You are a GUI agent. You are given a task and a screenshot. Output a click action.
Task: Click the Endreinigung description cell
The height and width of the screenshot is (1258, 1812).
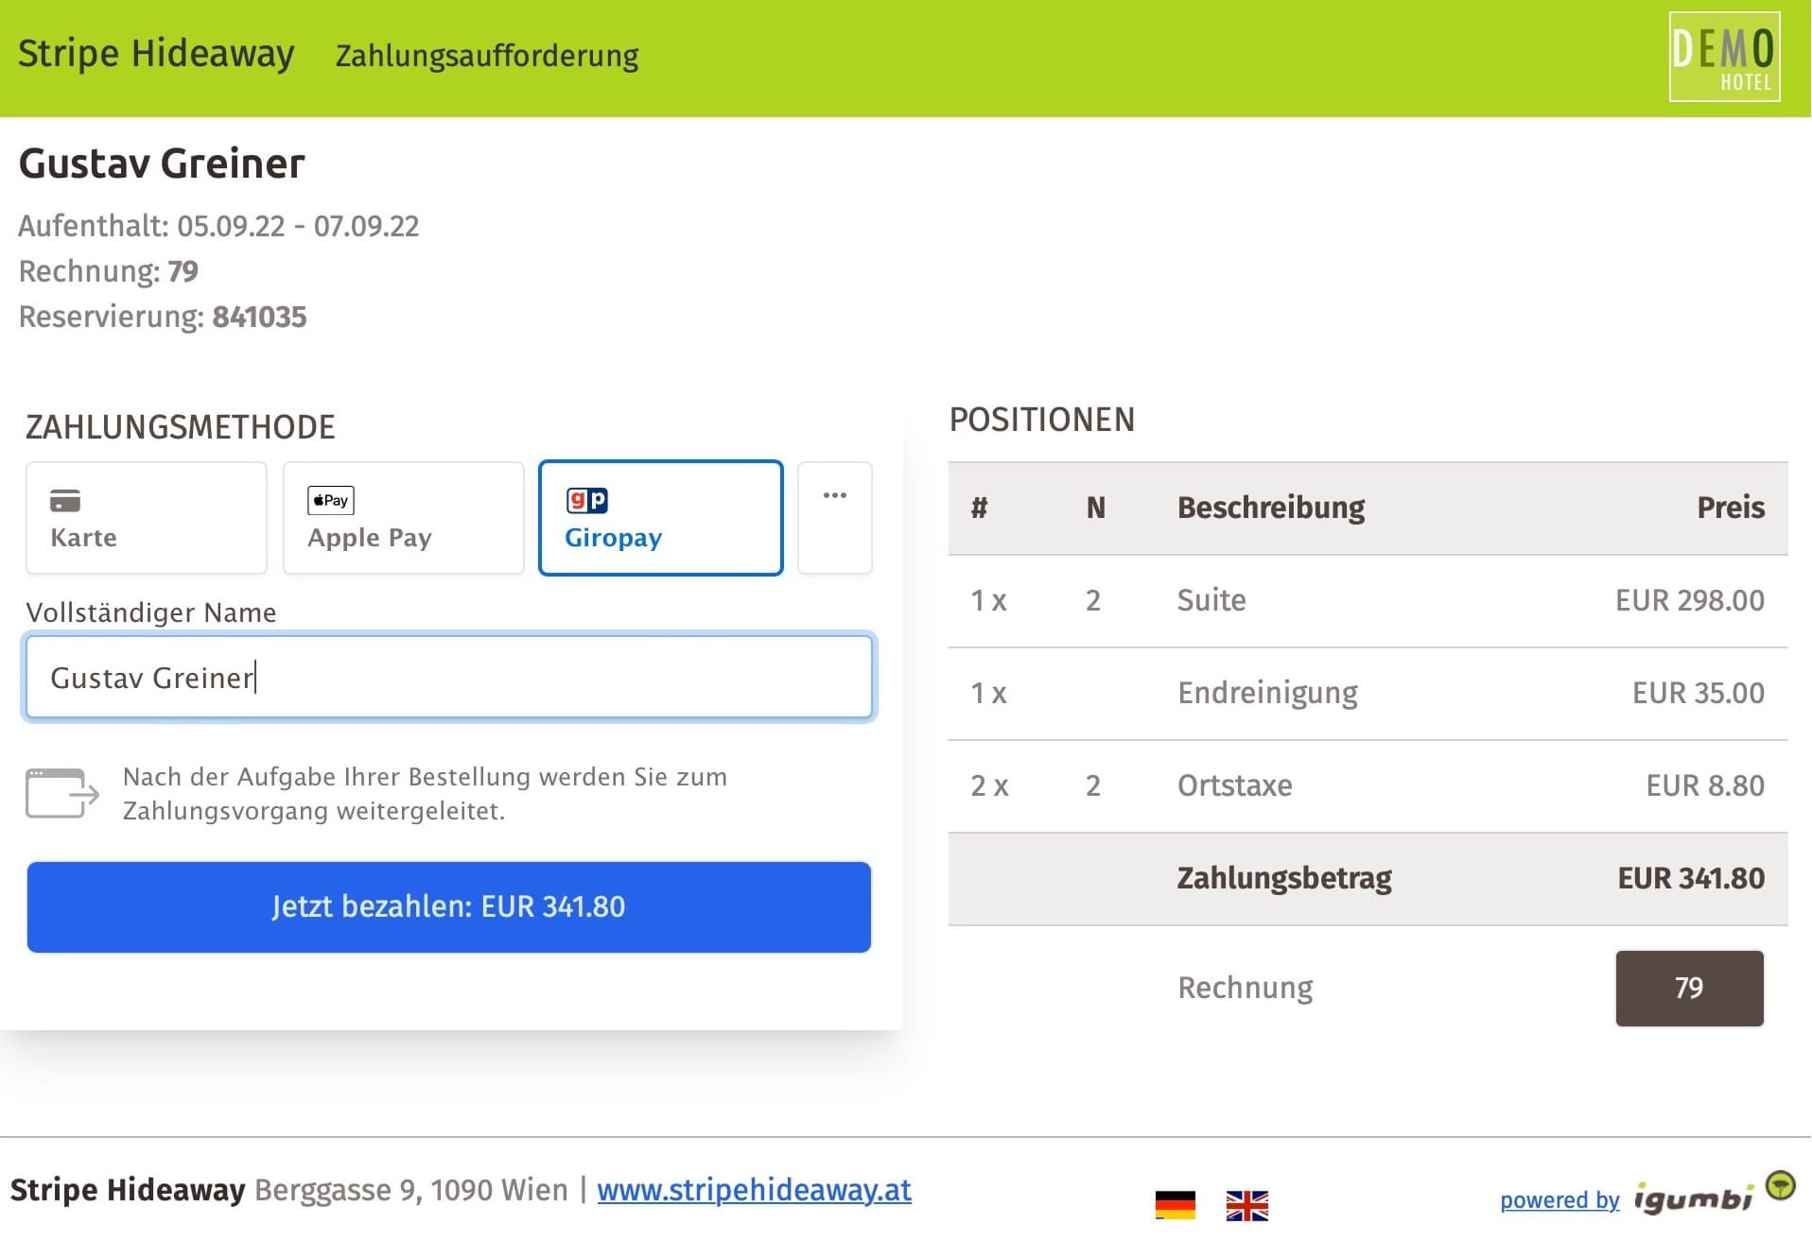pyautogui.click(x=1267, y=693)
